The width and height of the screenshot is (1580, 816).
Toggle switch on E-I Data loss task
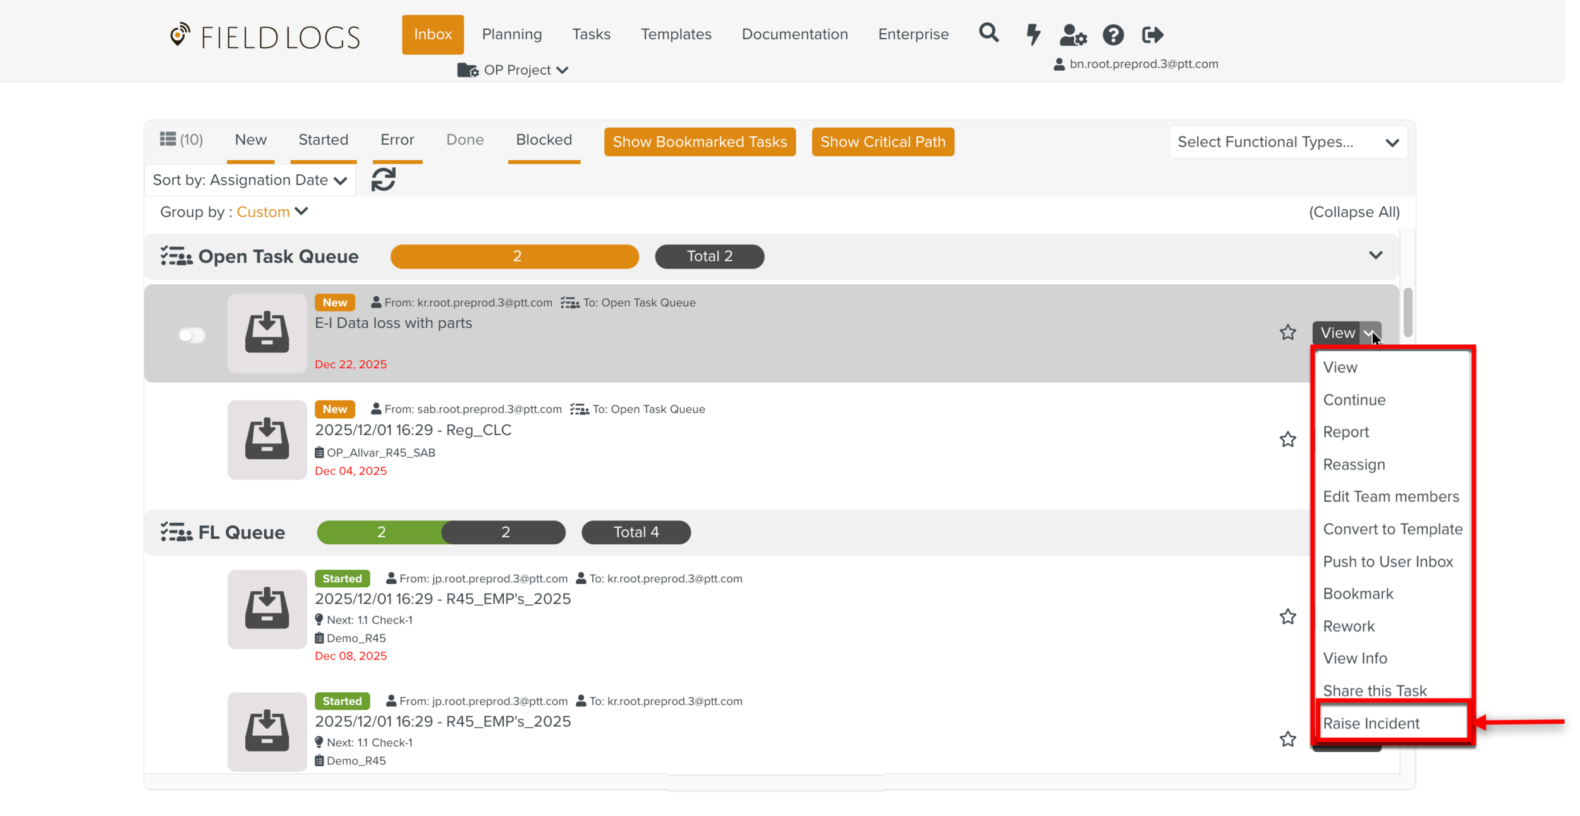click(x=191, y=335)
